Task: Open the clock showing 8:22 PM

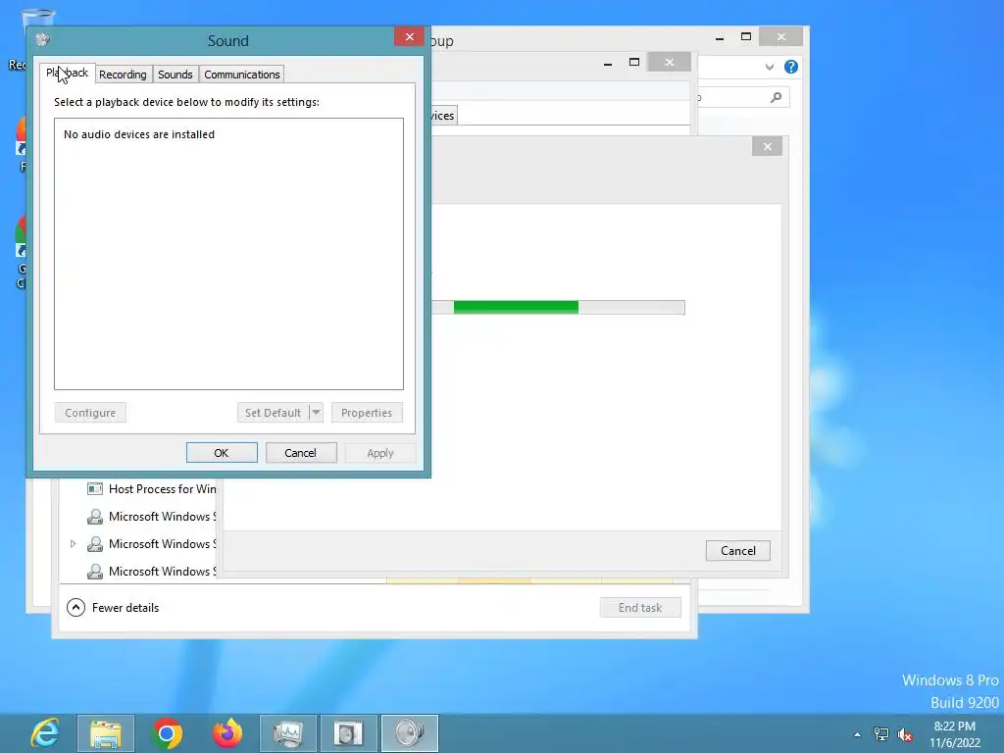Action: pos(955,734)
